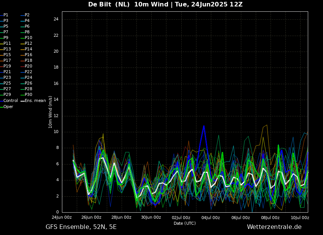Select the Ens. mean legend entry
The width and height of the screenshot is (323, 235).
click(x=35, y=101)
